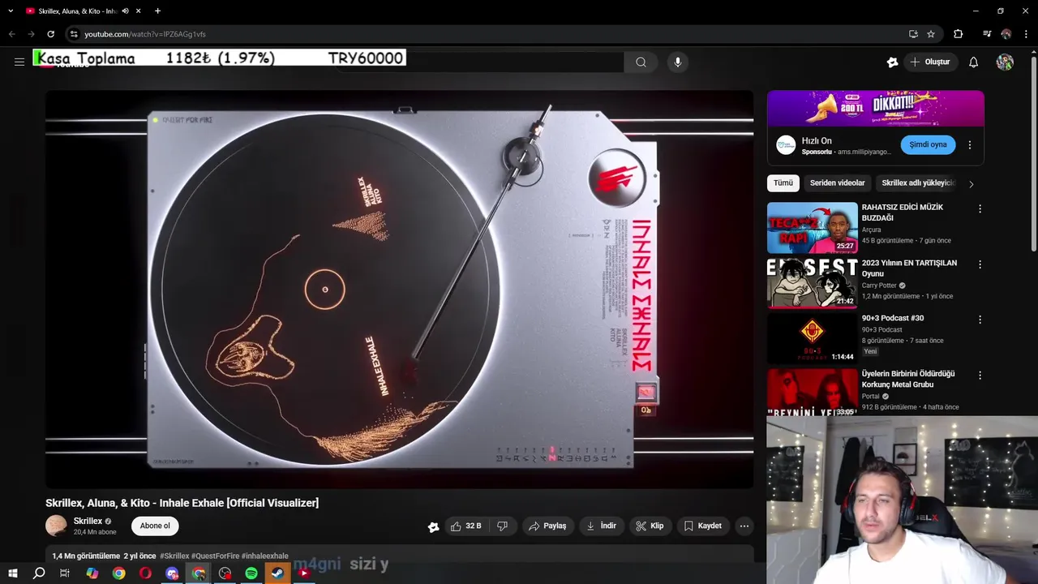This screenshot has height=584, width=1038.
Task: Close the Skrillex YouTube tab
Action: (139, 11)
